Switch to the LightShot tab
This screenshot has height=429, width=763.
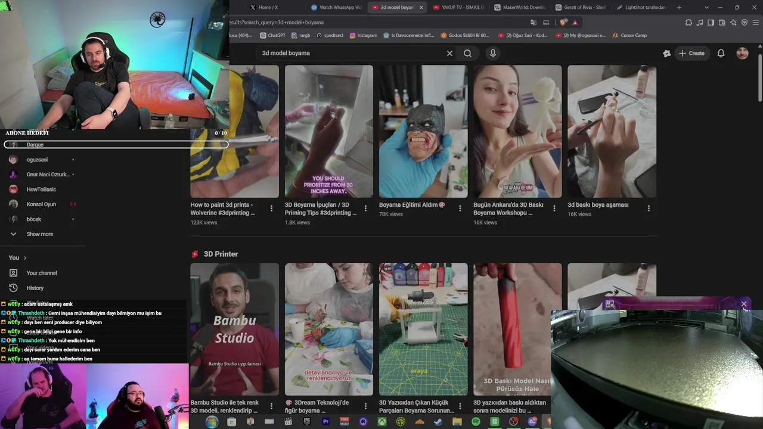pyautogui.click(x=641, y=8)
